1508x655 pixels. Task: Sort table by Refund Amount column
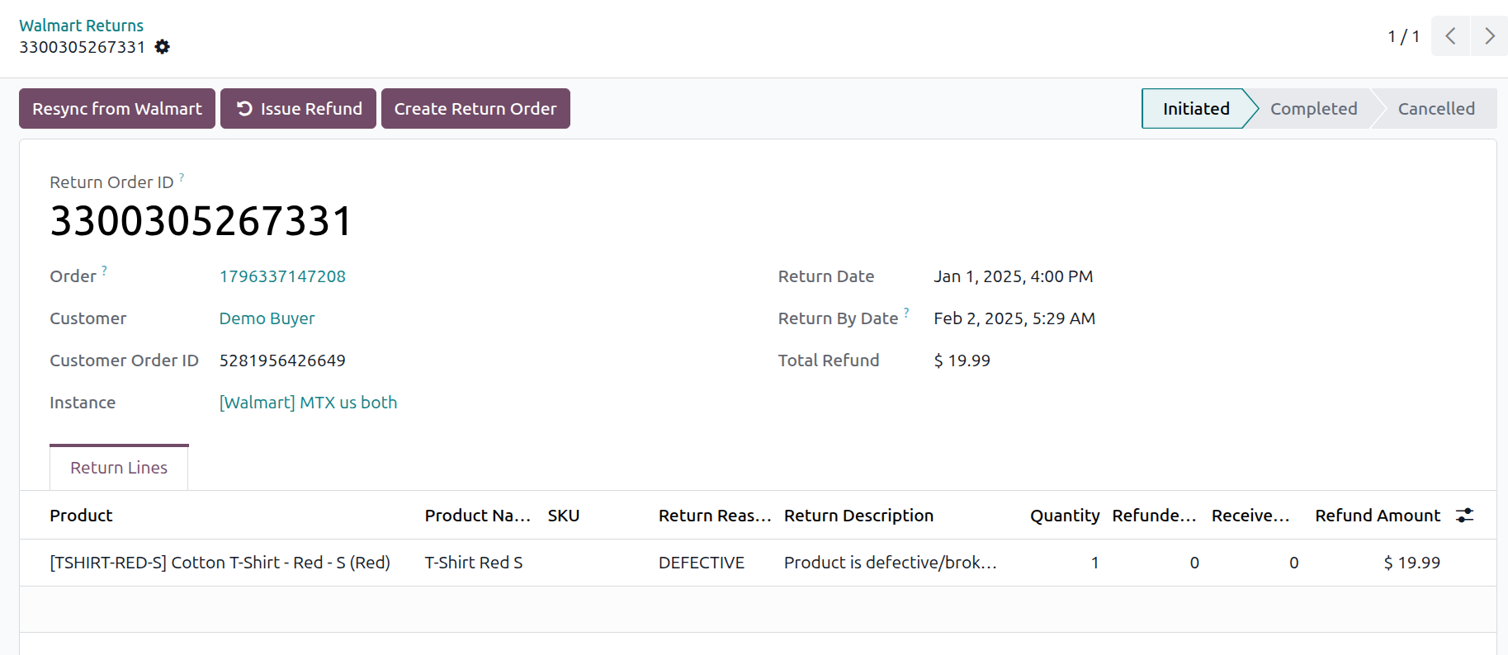tap(1377, 516)
